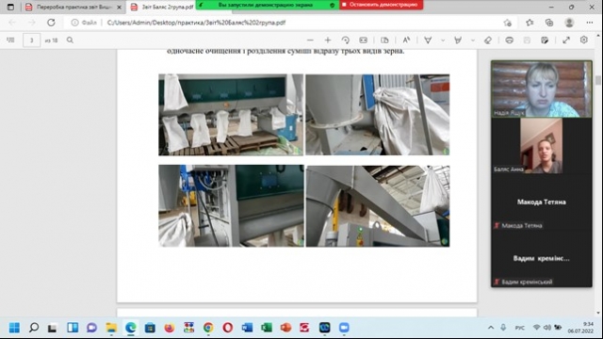Open the Favorites list
The image size is (603, 339).
click(x=530, y=23)
